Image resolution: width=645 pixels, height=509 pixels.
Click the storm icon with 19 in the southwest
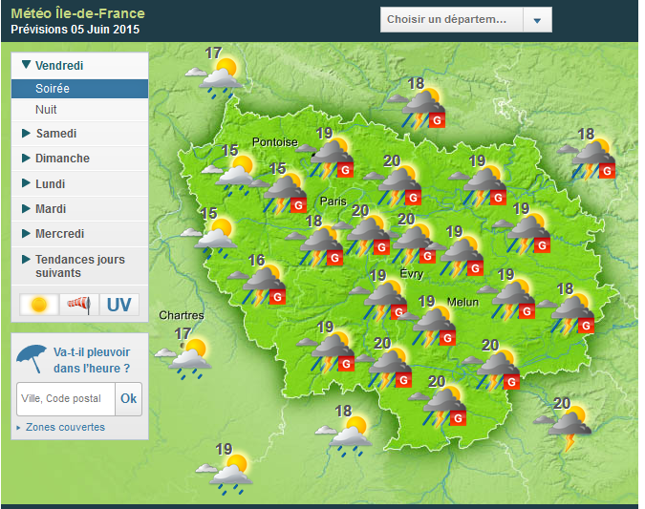click(x=326, y=352)
